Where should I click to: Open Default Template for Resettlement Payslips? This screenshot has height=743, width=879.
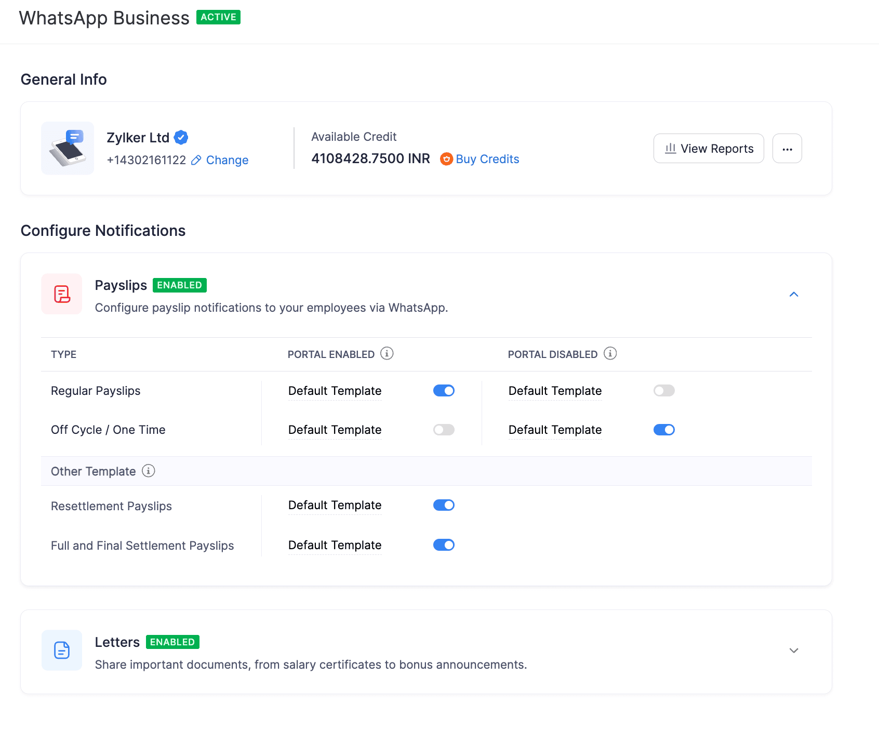click(x=335, y=505)
